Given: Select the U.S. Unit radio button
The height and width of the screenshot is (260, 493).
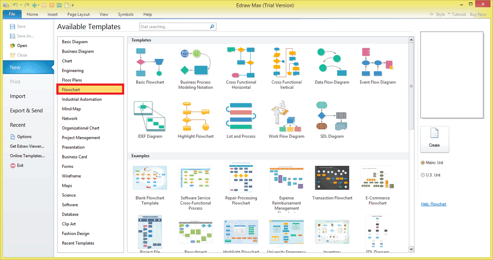Looking at the screenshot, I should point(423,175).
